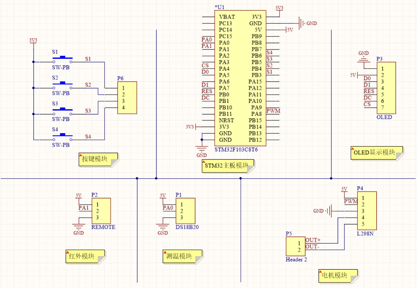The image size is (417, 288).
Task: Collapse the OLED显示模块 note via its red triangle
Action: click(x=352, y=149)
